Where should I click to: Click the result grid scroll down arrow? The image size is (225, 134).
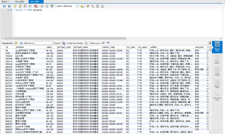click(210, 132)
